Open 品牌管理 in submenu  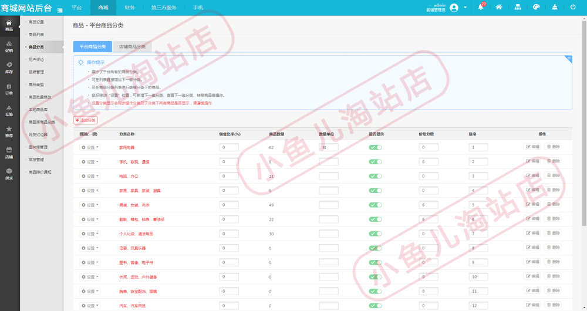(36, 72)
